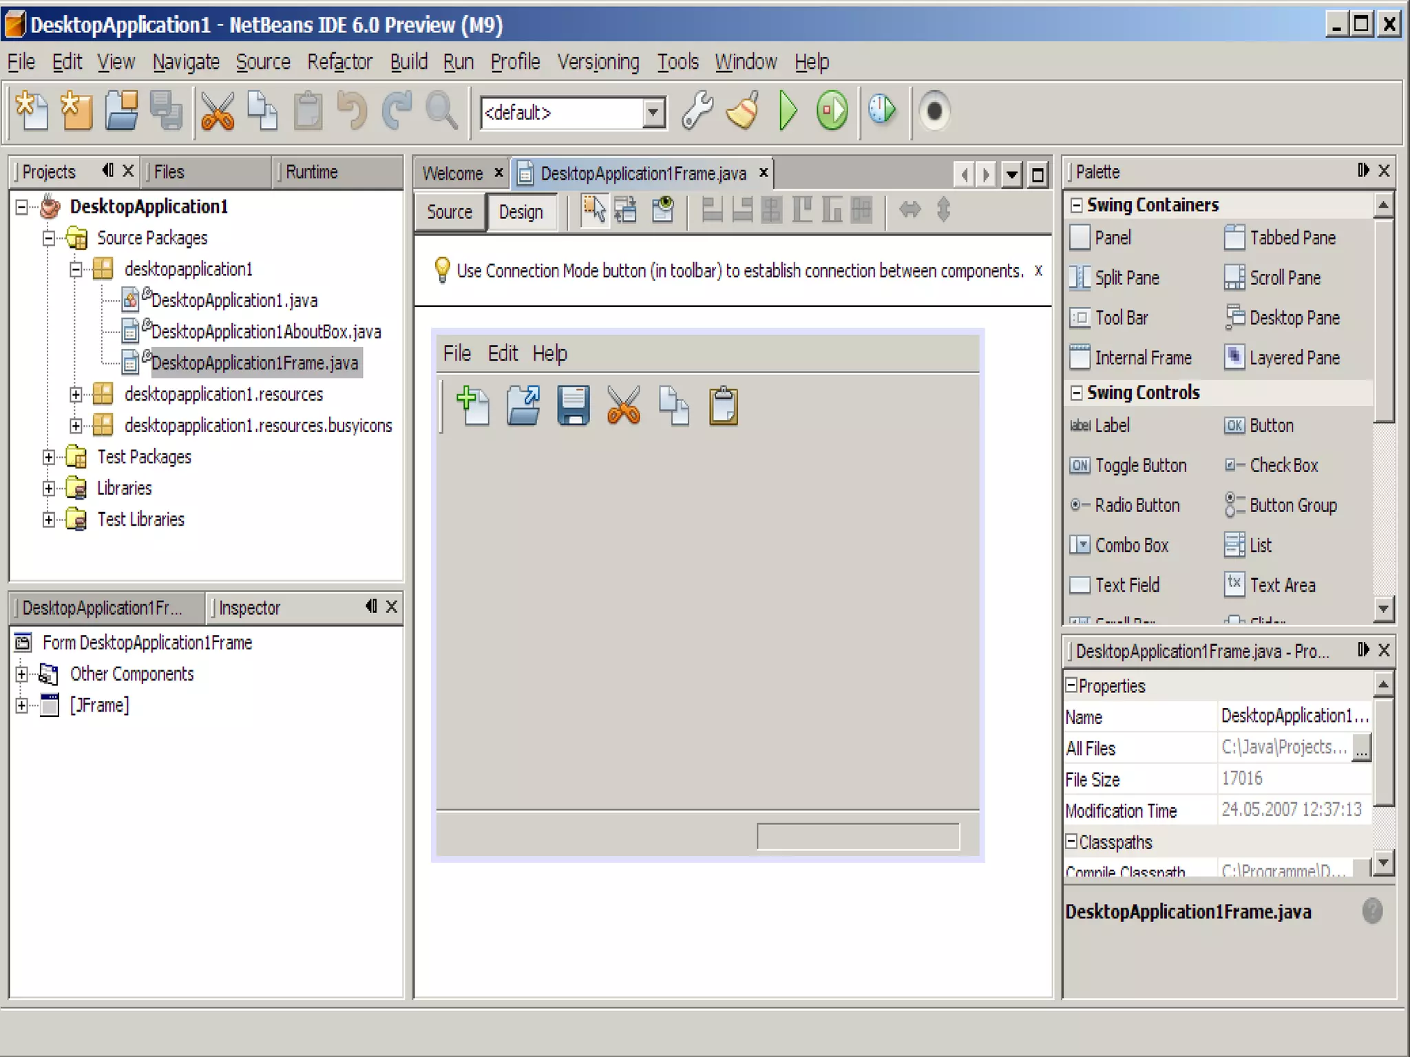Image resolution: width=1410 pixels, height=1057 pixels.
Task: Click the Build Main Project wrench icon
Action: (x=697, y=111)
